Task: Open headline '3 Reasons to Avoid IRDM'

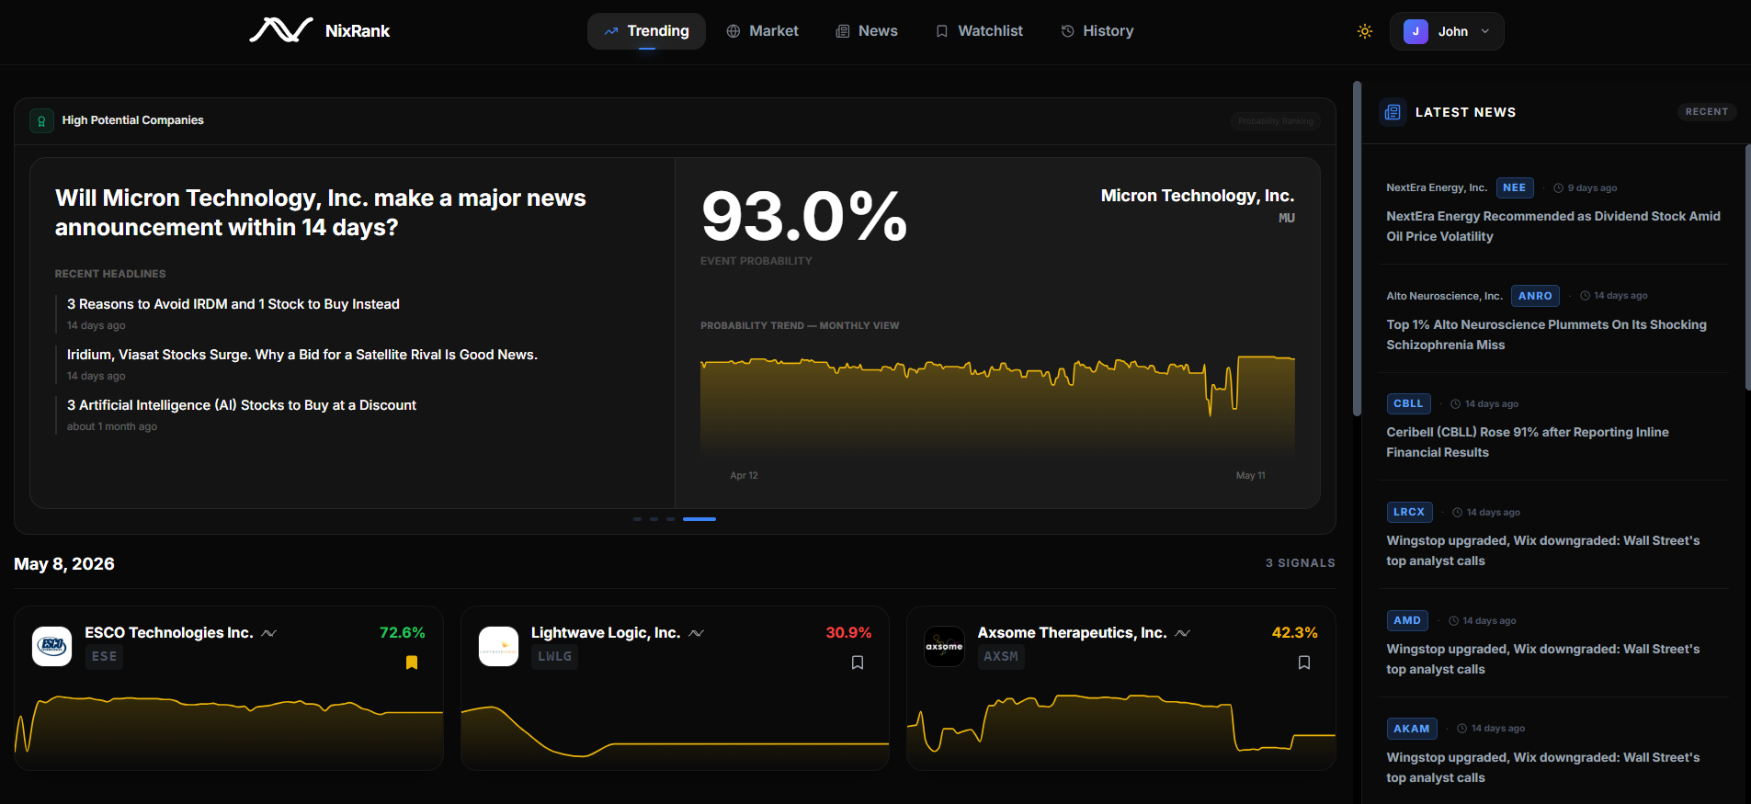Action: point(233,304)
